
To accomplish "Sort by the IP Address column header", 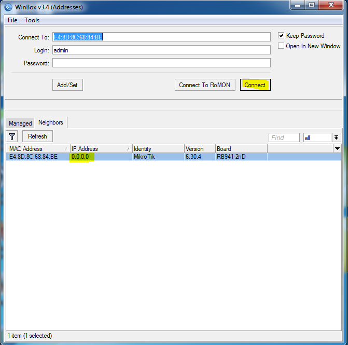I will coord(101,148).
